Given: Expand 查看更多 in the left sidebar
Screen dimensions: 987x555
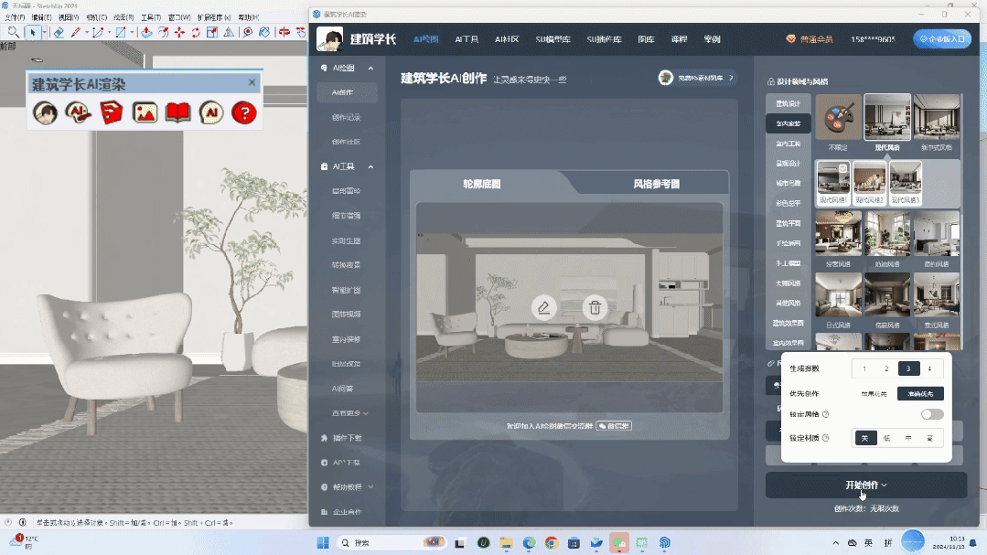Looking at the screenshot, I should (x=348, y=412).
